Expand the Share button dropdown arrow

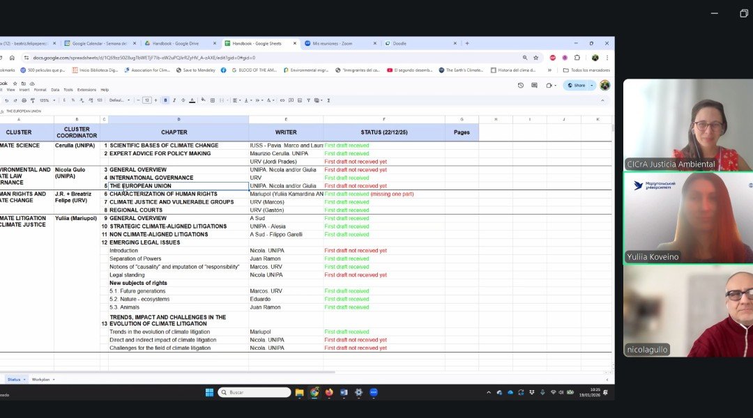click(592, 85)
